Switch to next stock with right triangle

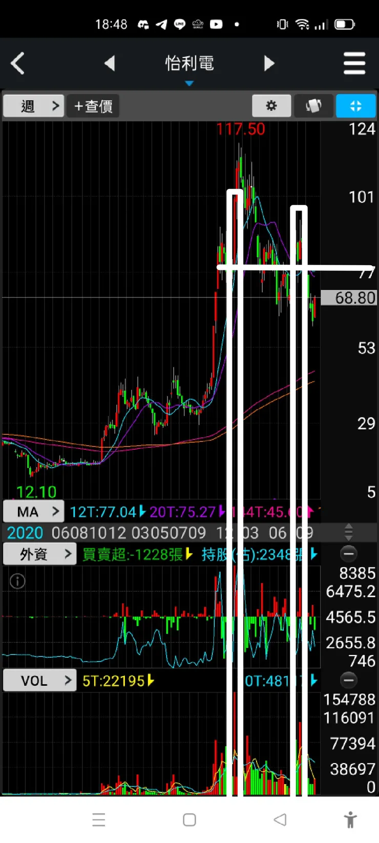point(269,64)
